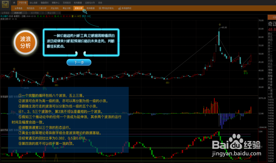Select 资金流向 in the orange toolbar
The height and width of the screenshot is (163, 276).
(x=55, y=8)
